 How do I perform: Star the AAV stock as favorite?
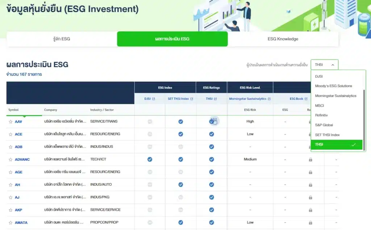(11, 122)
